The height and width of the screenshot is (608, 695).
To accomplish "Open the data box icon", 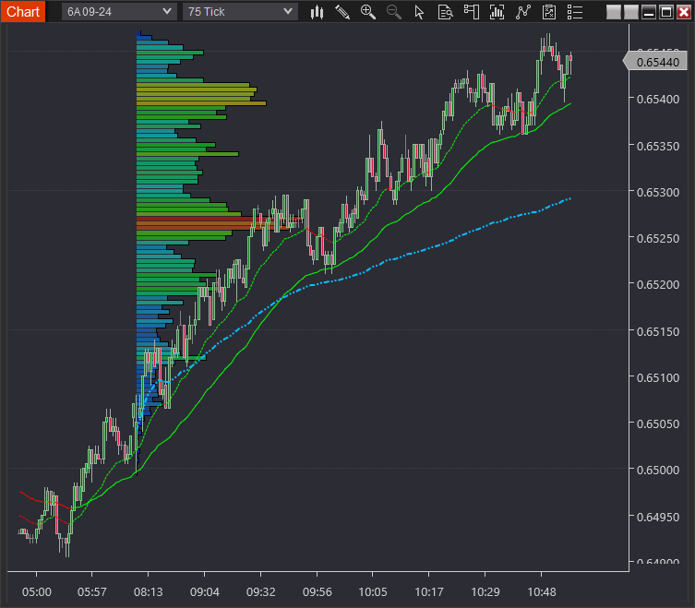I will click(446, 12).
